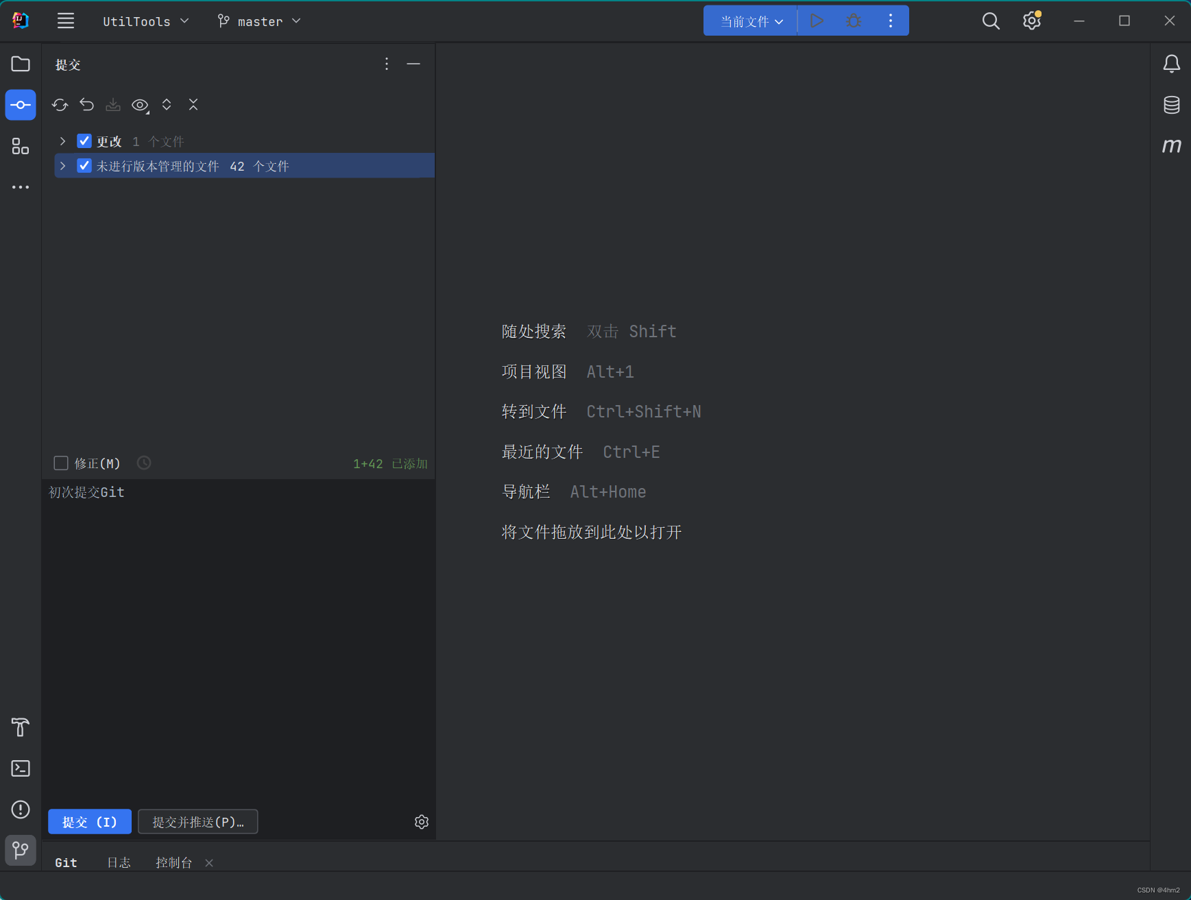Screen dimensions: 1191x900
Task: Enable the 修正(M) amend checkbox
Action: point(61,463)
